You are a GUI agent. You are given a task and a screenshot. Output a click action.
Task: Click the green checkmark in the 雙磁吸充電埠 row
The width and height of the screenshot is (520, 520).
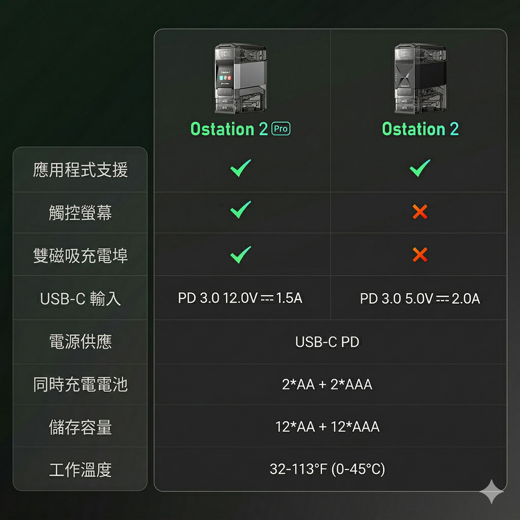pyautogui.click(x=240, y=254)
